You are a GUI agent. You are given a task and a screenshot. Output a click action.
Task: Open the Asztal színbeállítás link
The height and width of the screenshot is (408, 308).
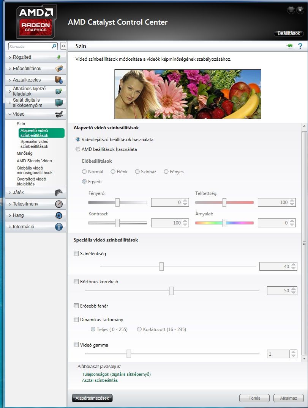pos(100,380)
